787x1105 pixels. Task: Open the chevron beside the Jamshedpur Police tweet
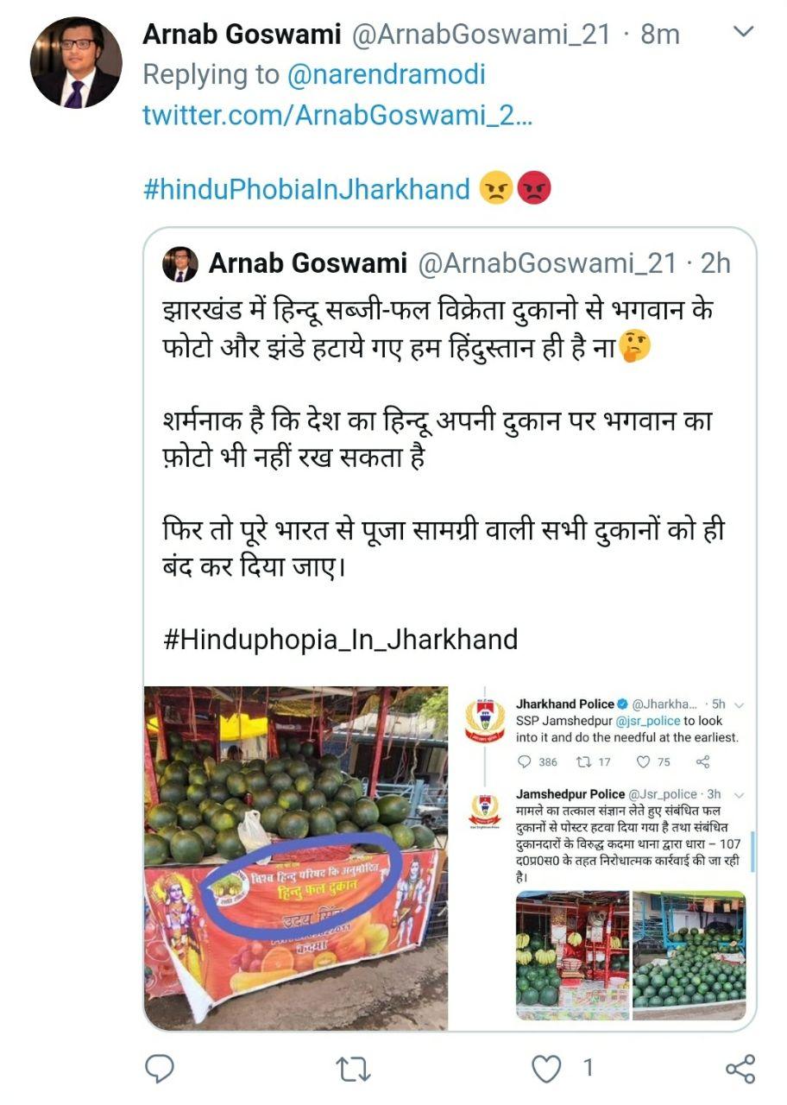pos(738,794)
